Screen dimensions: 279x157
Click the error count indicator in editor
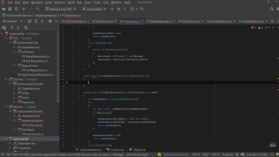click(x=253, y=27)
